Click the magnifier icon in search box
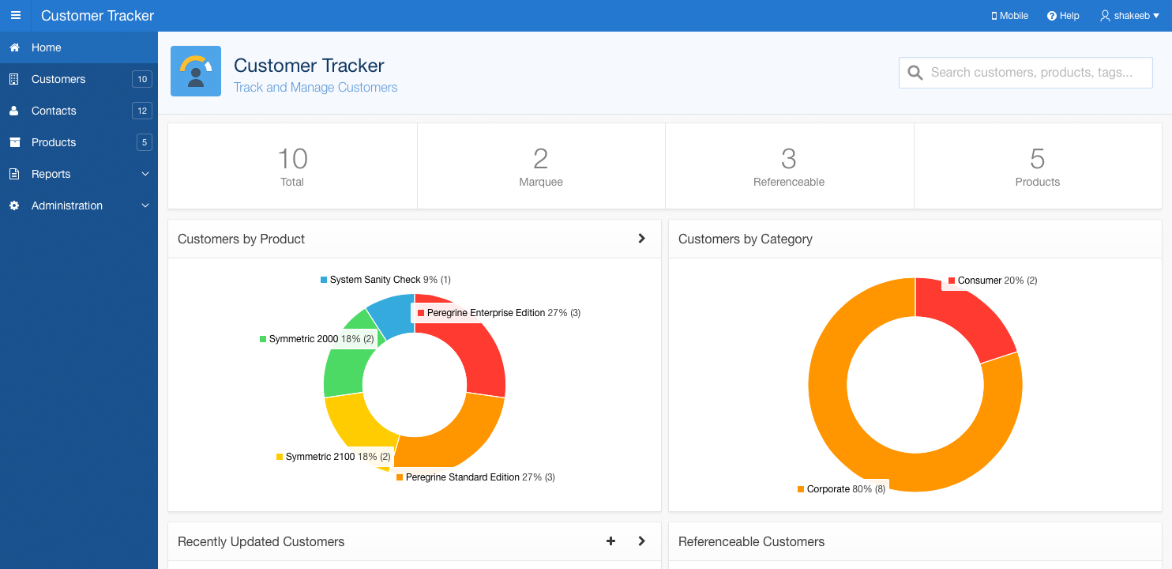This screenshot has height=569, width=1172. (915, 73)
